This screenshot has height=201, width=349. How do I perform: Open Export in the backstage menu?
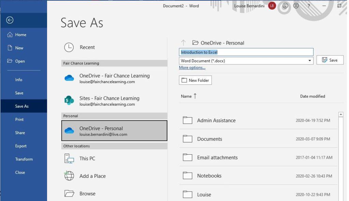coord(21,146)
